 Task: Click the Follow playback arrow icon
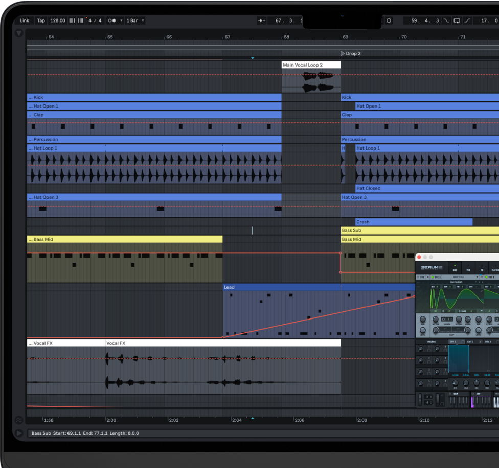pyautogui.click(x=262, y=20)
